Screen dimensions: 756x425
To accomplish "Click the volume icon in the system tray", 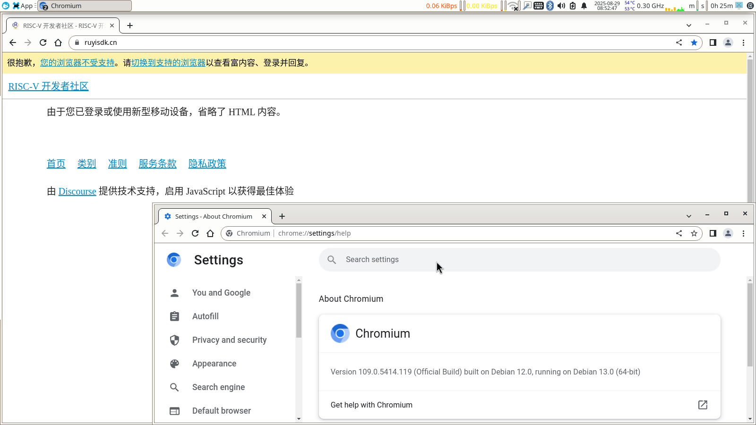I will 561,6.
